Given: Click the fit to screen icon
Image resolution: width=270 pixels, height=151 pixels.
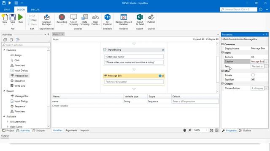Looking at the screenshot, I should 212,130.
